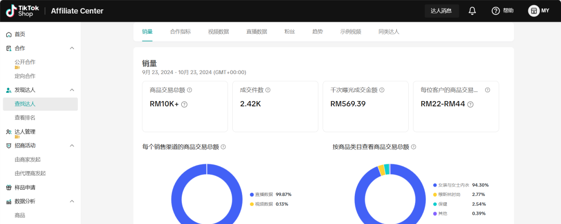This screenshot has height=224, width=561.
Task: Click info icon beside RM10K+ value
Action: [x=184, y=104]
